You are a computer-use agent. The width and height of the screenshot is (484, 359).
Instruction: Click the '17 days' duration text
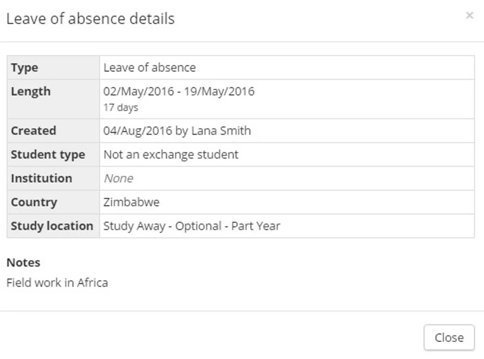click(x=121, y=107)
